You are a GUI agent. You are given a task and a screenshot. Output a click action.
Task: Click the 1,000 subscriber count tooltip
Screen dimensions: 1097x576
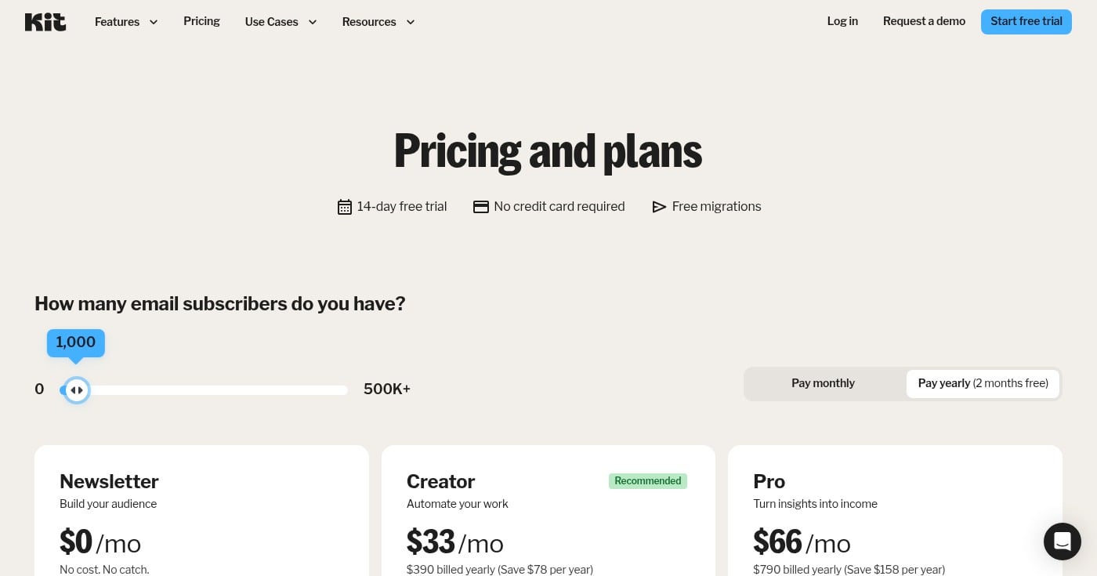[x=75, y=342]
